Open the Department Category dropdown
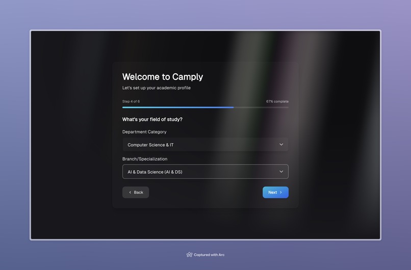Viewport: 411px width, 270px height. [x=205, y=145]
